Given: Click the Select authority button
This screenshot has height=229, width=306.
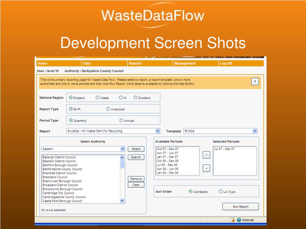Looking at the screenshot, I should 136,149.
